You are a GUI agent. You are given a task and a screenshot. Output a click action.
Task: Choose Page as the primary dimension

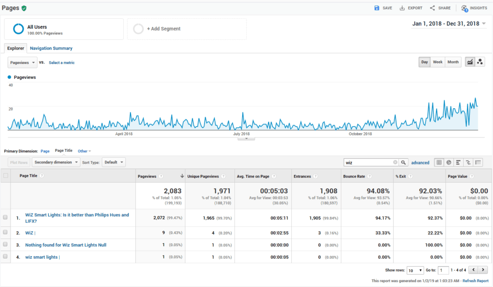click(x=45, y=151)
